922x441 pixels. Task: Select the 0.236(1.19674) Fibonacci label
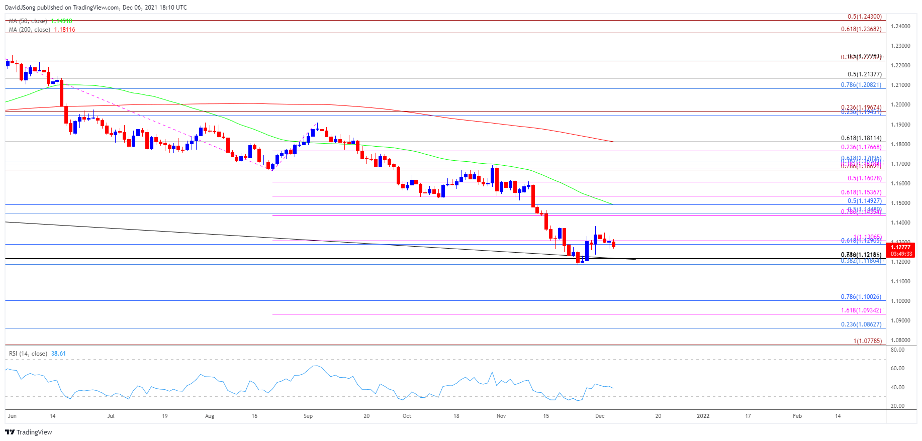(x=861, y=107)
